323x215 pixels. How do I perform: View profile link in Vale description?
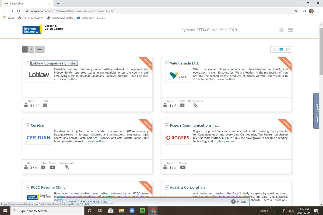click(226, 79)
